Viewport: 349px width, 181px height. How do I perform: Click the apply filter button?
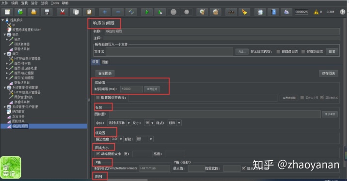click(289, 98)
